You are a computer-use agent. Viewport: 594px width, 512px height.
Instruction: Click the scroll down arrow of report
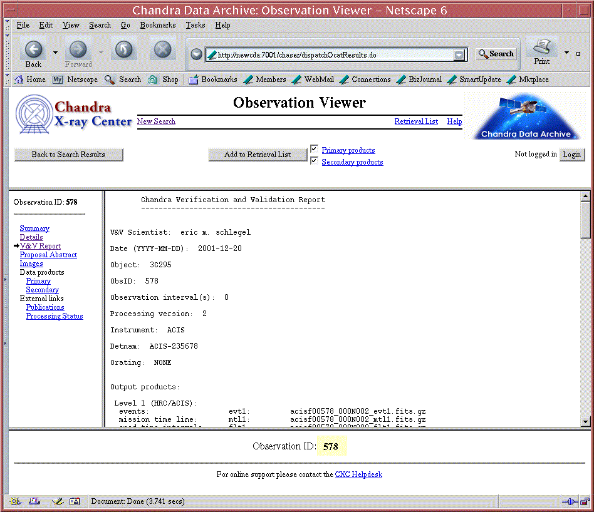click(x=585, y=422)
